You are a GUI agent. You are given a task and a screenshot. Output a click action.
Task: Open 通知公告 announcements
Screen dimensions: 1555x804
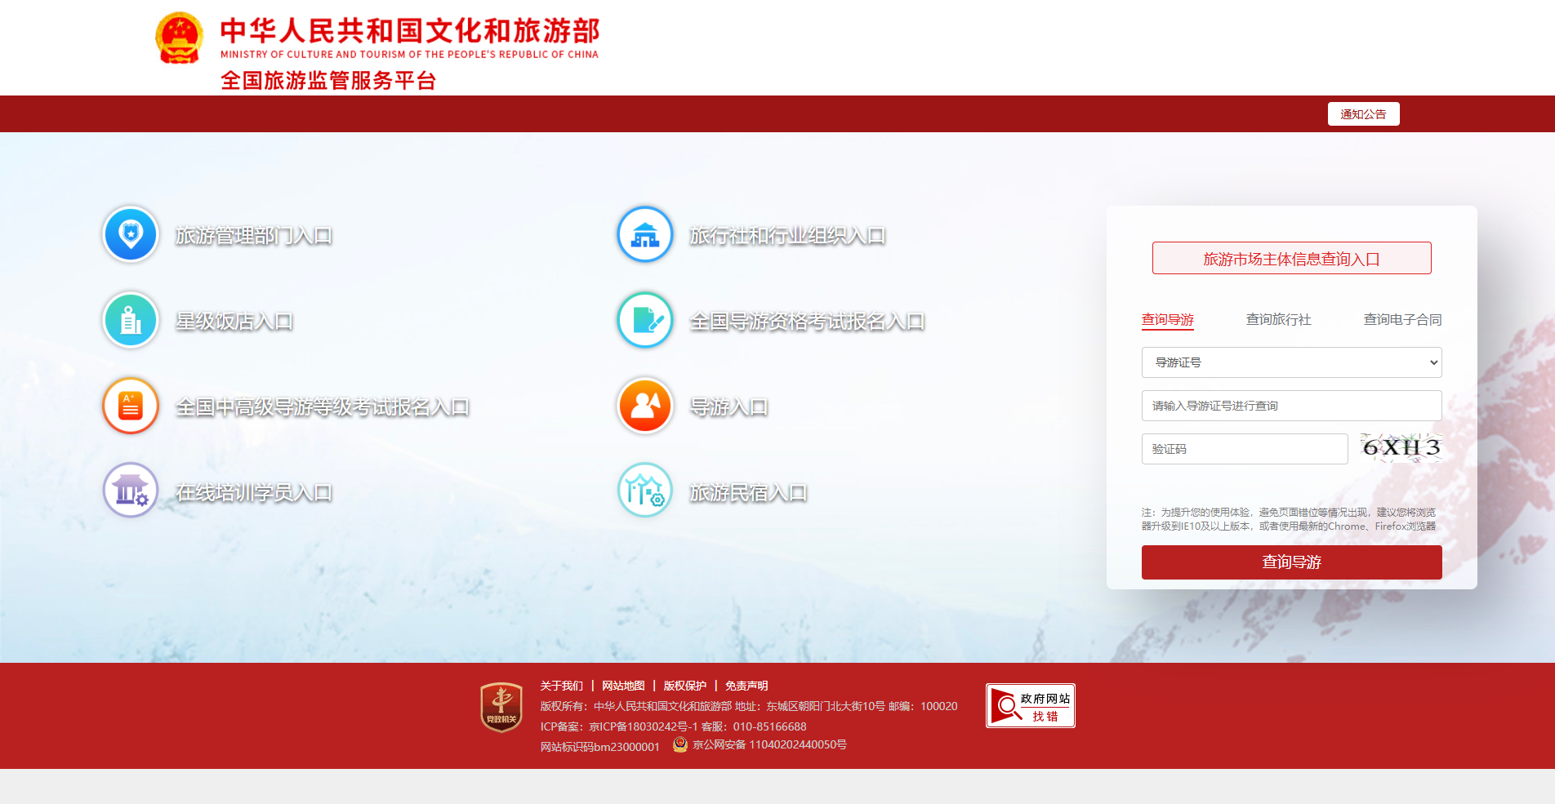click(1362, 113)
